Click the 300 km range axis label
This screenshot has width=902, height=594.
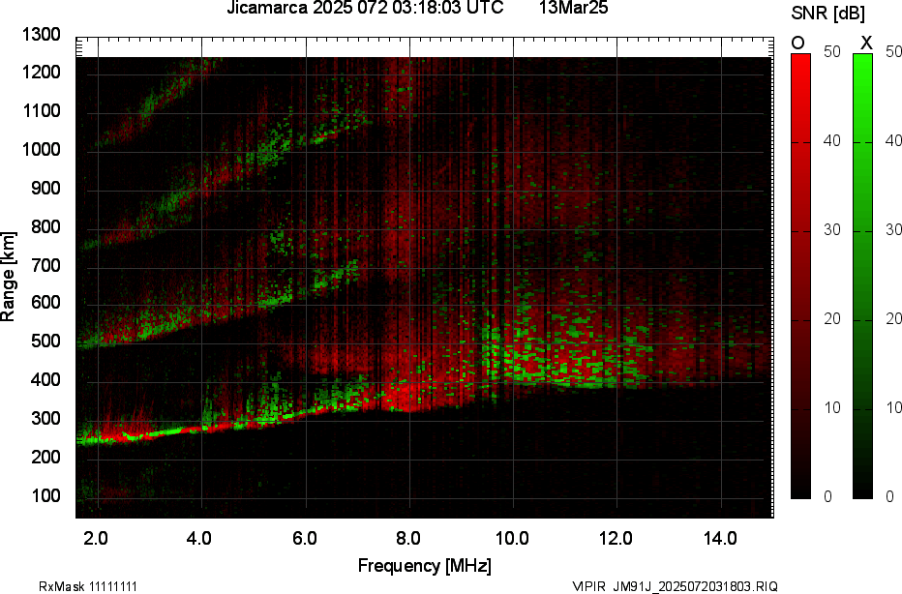coord(46,418)
